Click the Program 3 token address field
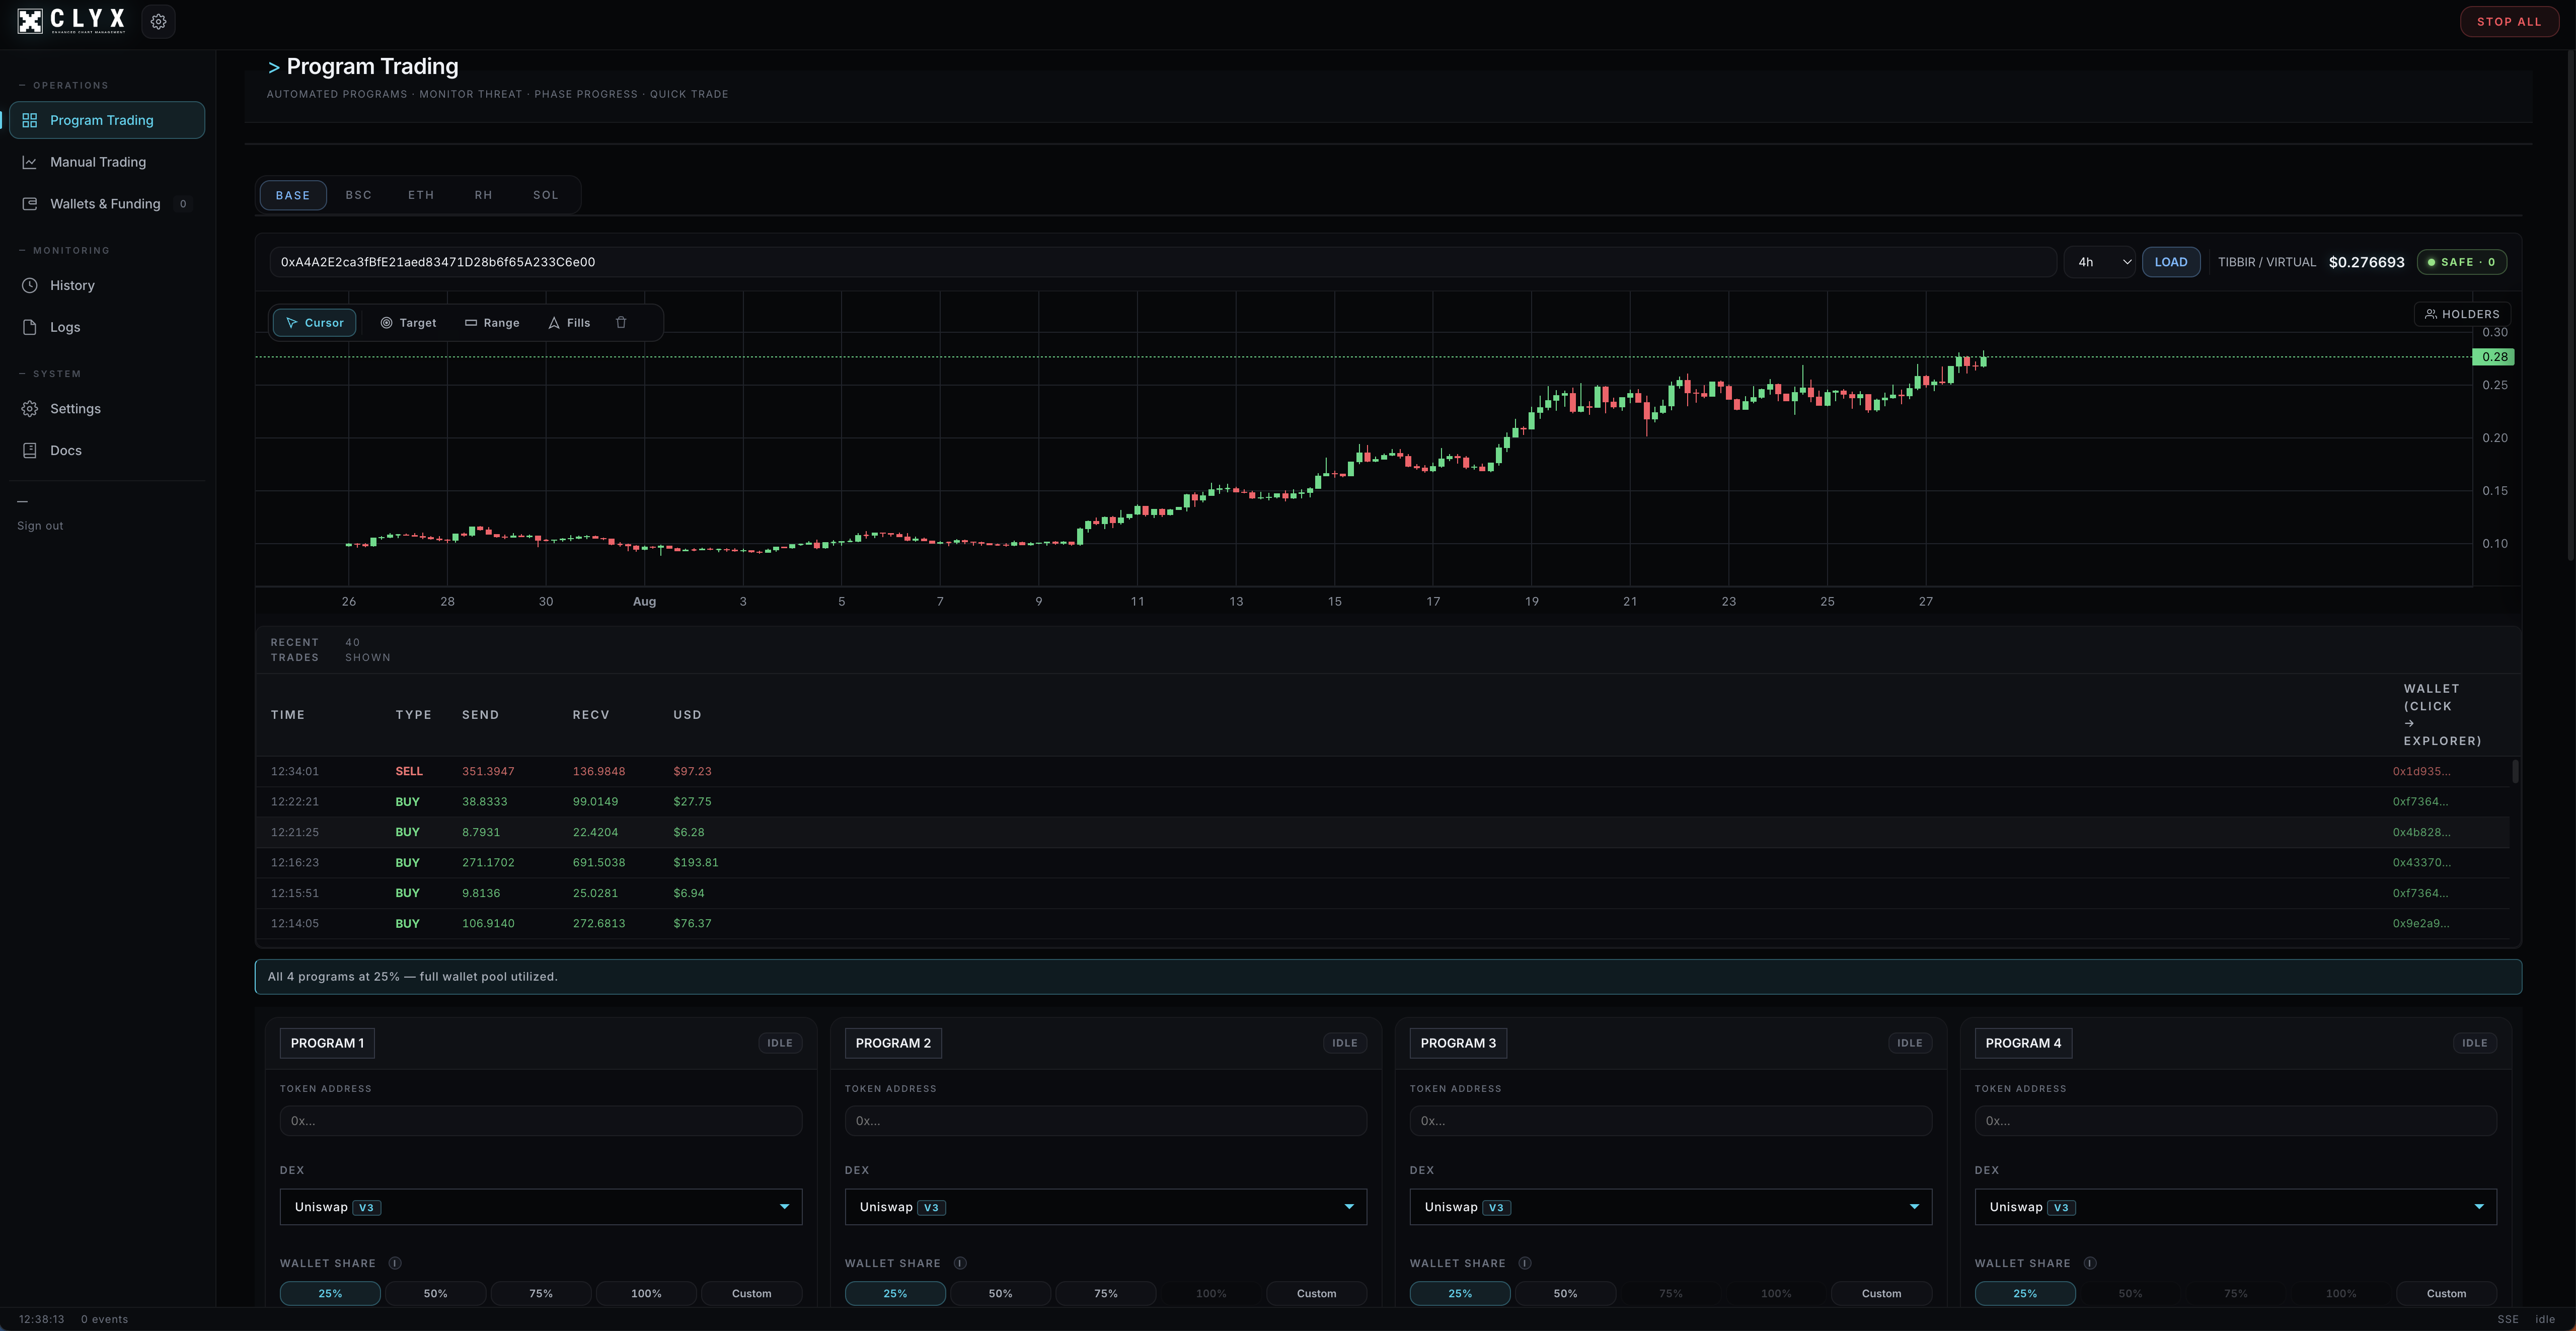This screenshot has height=1331, width=2576. [x=1671, y=1121]
